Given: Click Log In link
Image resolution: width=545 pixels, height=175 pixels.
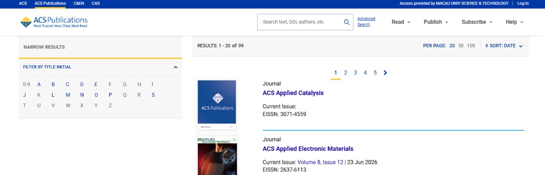Looking at the screenshot, I should (x=523, y=3).
